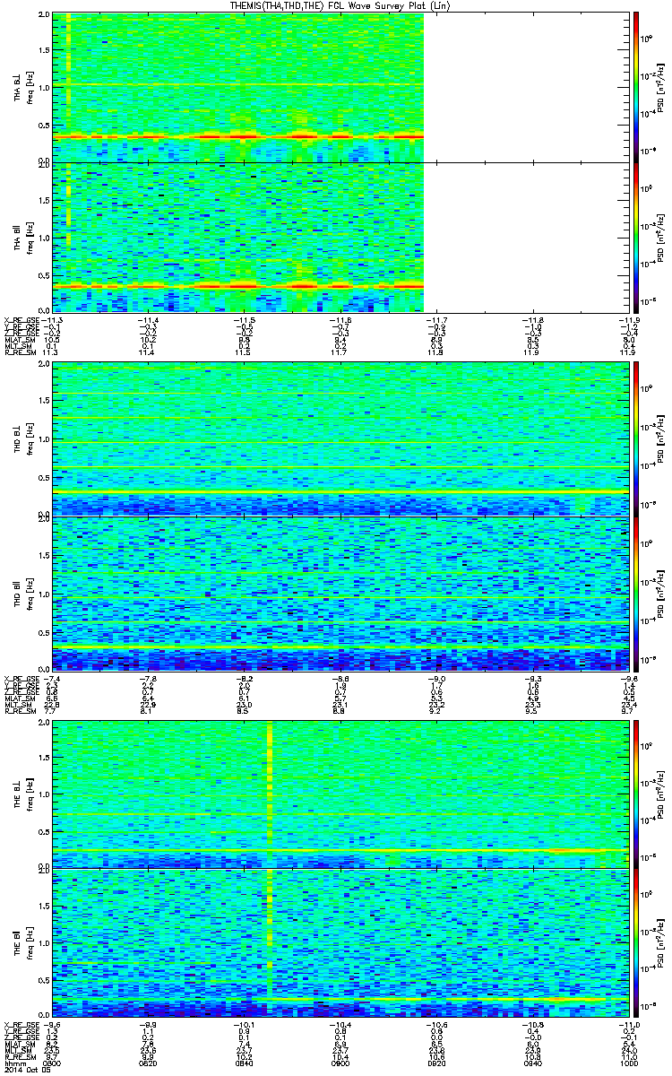Click the color bar beside THA B-parallel panel

[634, 237]
